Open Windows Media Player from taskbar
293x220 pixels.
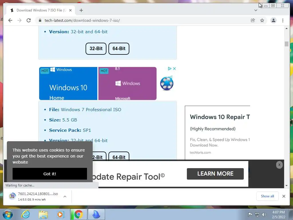coord(60,214)
